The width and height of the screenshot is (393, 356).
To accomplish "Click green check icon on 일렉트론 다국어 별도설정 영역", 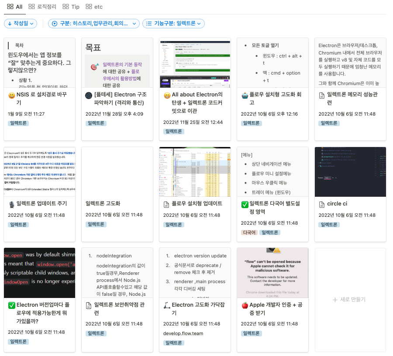I will (x=245, y=204).
